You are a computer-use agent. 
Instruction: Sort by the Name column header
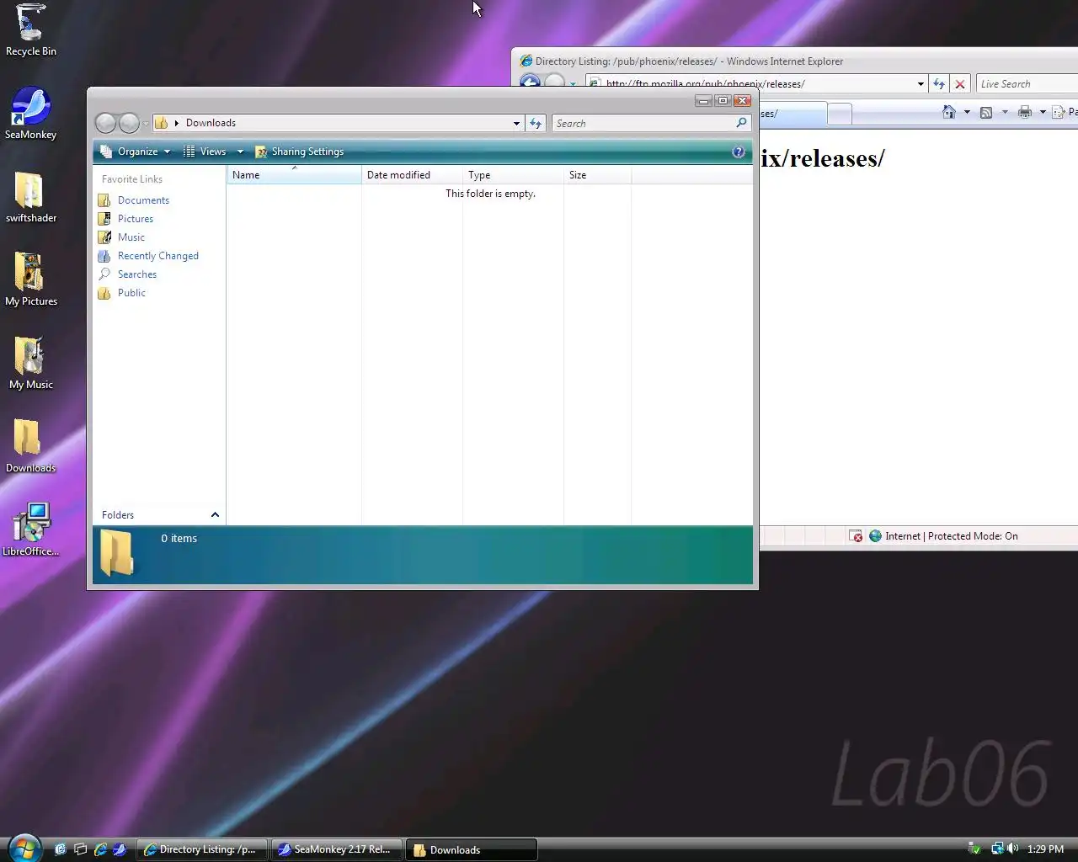[x=294, y=175]
